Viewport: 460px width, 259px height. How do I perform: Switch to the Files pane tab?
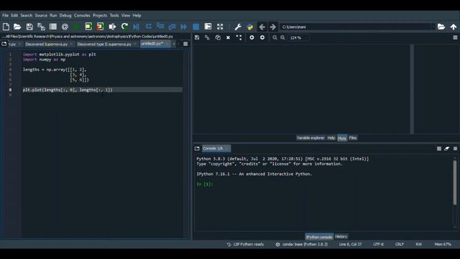353,137
